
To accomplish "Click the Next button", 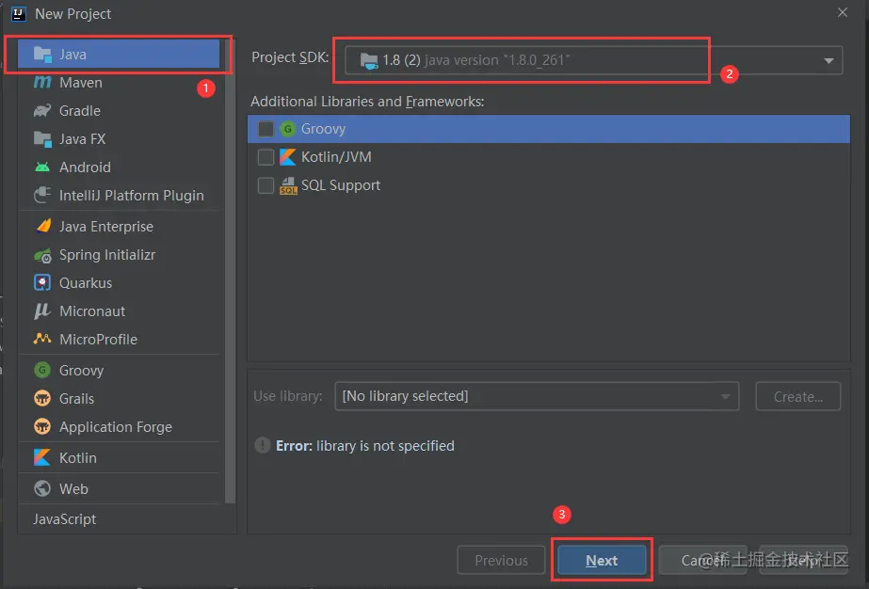I will pos(602,560).
